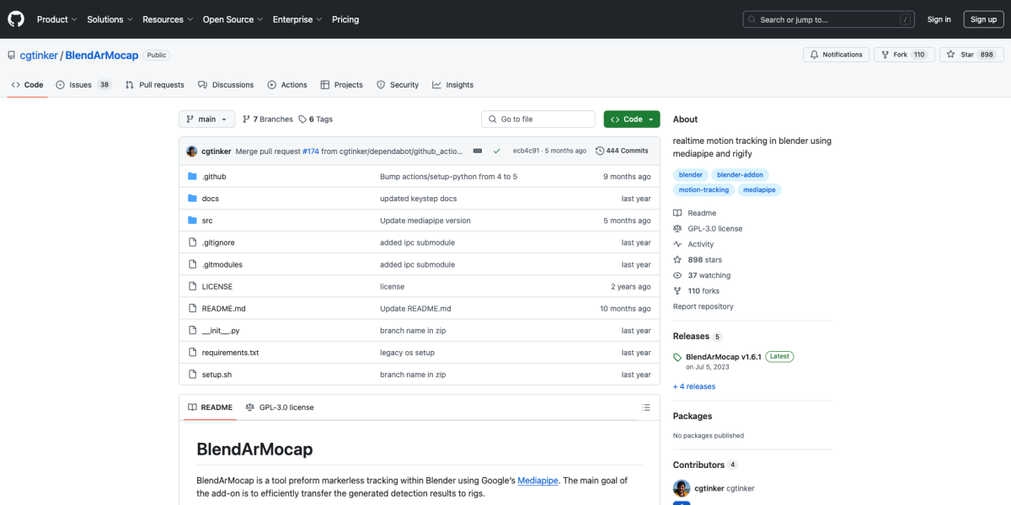The width and height of the screenshot is (1011, 505).
Task: Click the .github folder icon
Action: 192,177
